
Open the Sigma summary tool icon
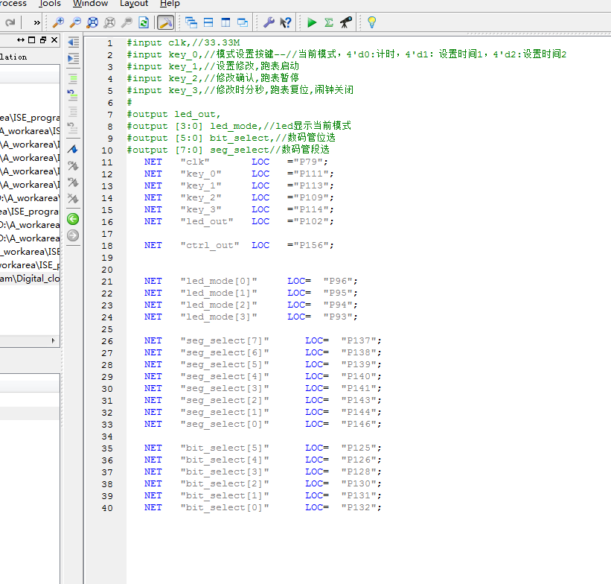point(328,22)
